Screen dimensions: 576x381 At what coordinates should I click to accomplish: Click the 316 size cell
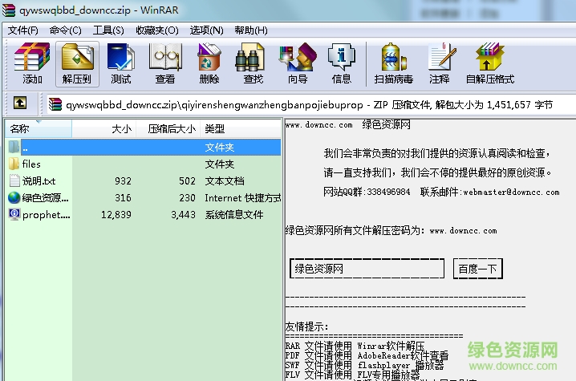[x=123, y=197]
